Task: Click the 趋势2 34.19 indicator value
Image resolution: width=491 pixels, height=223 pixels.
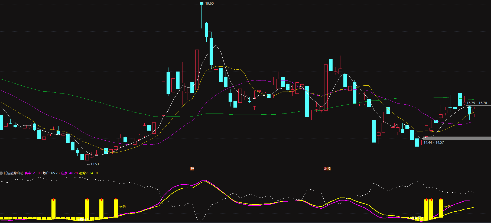Action: pos(88,173)
